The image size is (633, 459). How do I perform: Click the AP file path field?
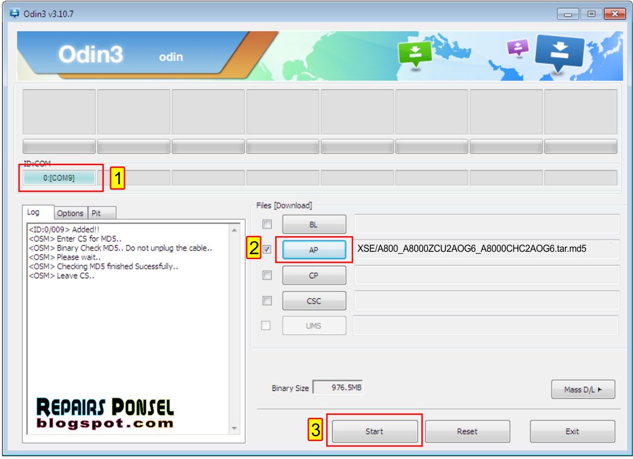(x=487, y=249)
